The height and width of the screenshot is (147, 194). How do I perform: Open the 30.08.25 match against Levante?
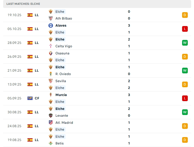point(96,112)
